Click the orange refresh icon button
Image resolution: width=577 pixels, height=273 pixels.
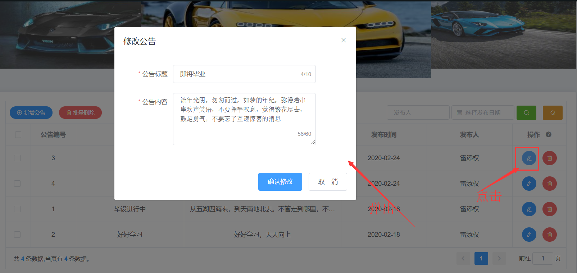pos(553,113)
